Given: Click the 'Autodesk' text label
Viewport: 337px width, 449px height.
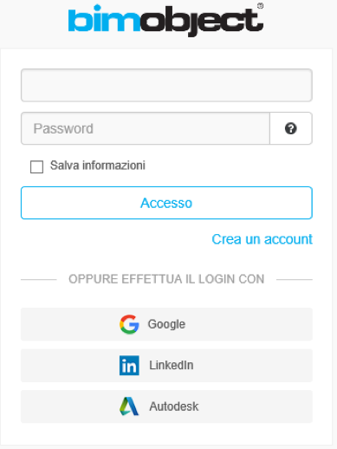Looking at the screenshot, I should [174, 407].
